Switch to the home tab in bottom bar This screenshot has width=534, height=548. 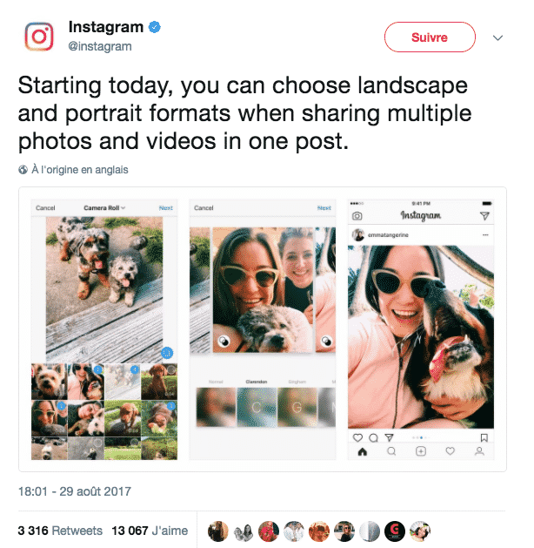pyautogui.click(x=363, y=451)
